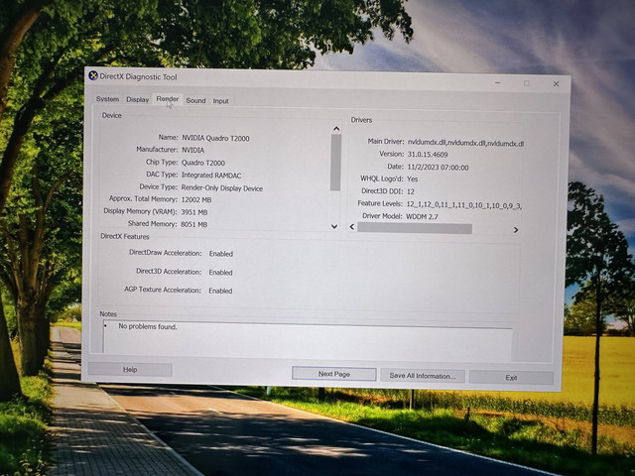The height and width of the screenshot is (476, 635).
Task: Click total memory value '12002 MB'
Action: [x=196, y=200]
